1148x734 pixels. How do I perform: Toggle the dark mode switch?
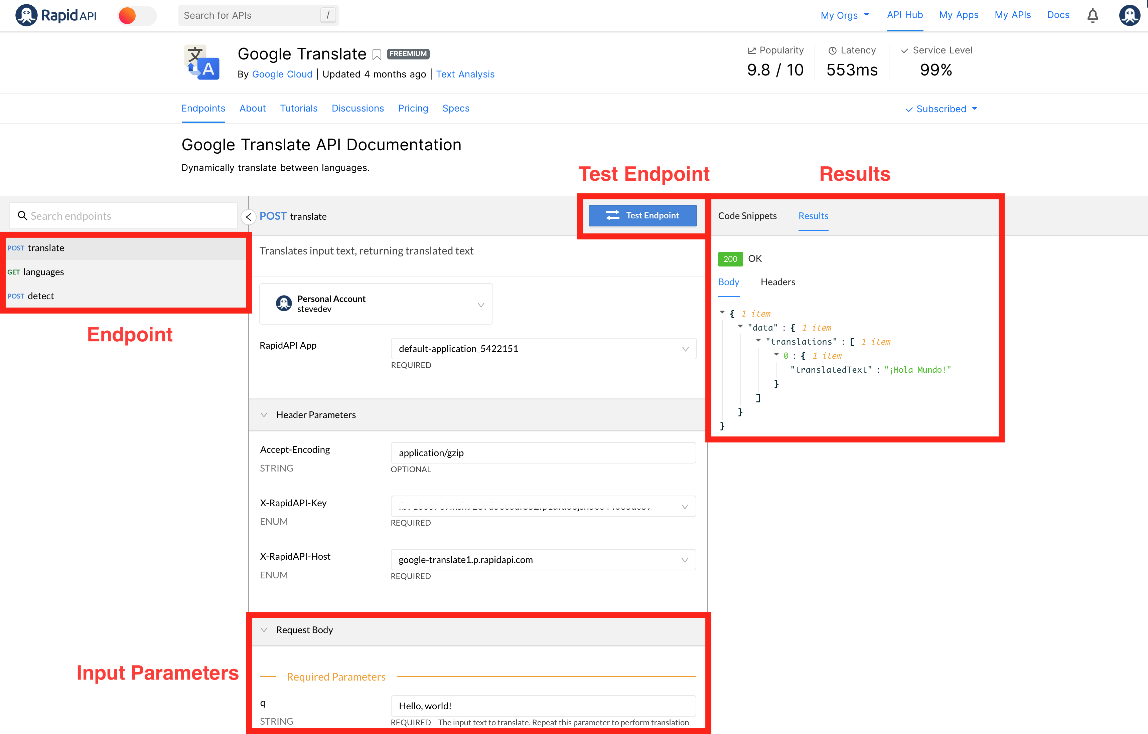coord(137,16)
